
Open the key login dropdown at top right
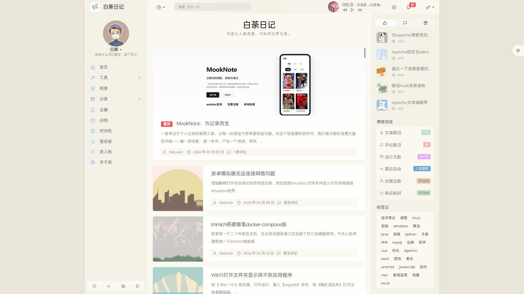click(x=430, y=7)
